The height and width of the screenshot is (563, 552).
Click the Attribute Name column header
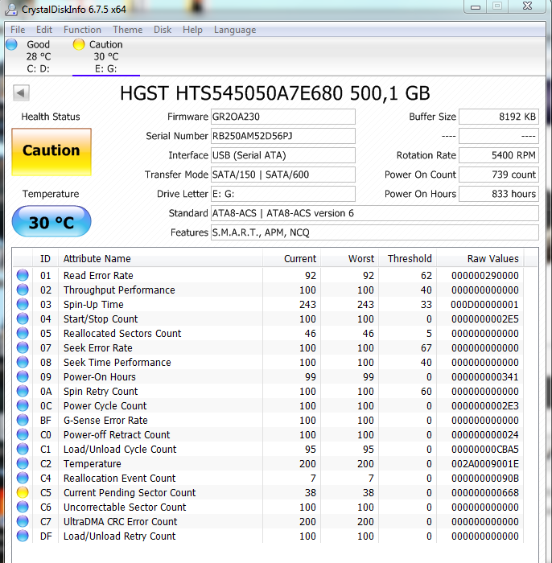click(x=160, y=258)
